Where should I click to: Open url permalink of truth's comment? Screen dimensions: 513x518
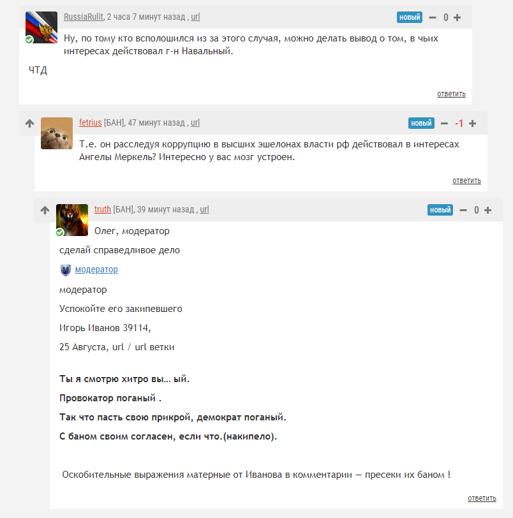204,209
